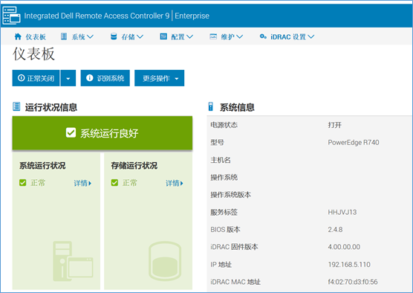
Task: Click the header title Integrated Dell Remote Access Controller 9
Action: pos(97,16)
